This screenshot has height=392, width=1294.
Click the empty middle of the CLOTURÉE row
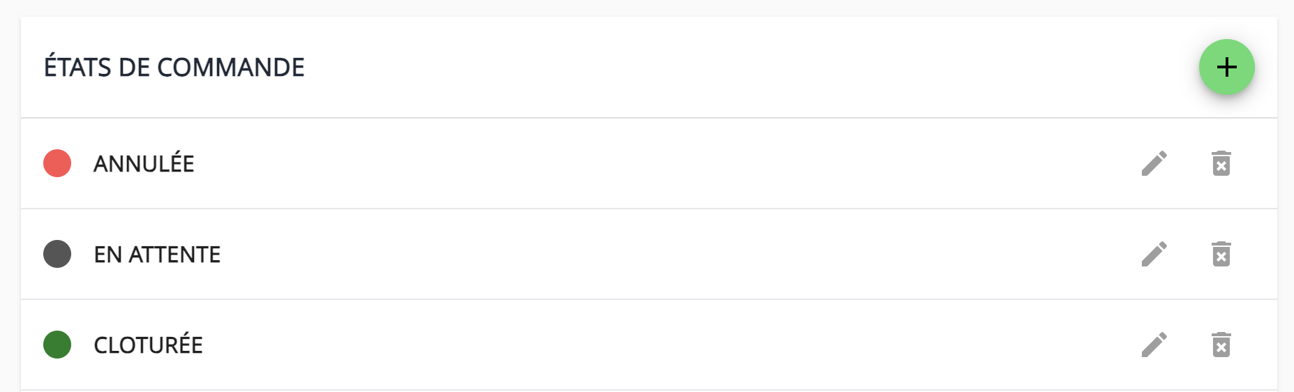pos(628,345)
